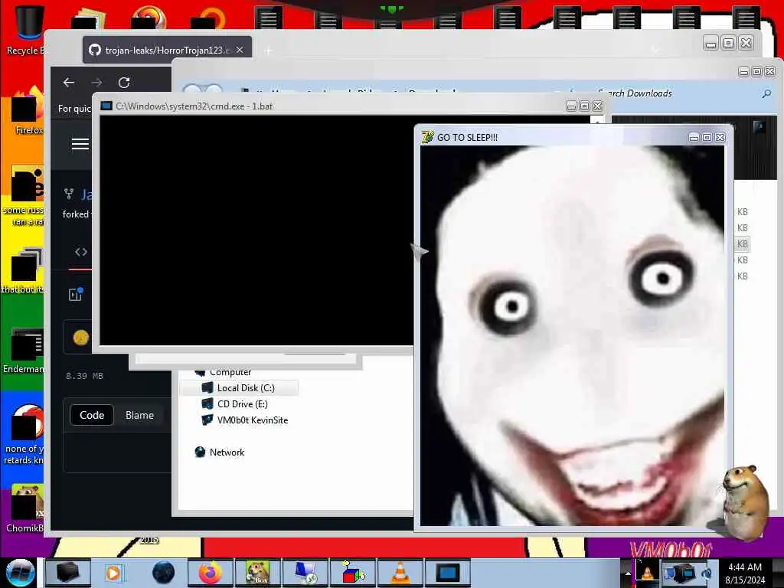Viewport: 784px width, 588px height.
Task: Click the GO TO SLEEP!!! window icon
Action: pyautogui.click(x=427, y=137)
